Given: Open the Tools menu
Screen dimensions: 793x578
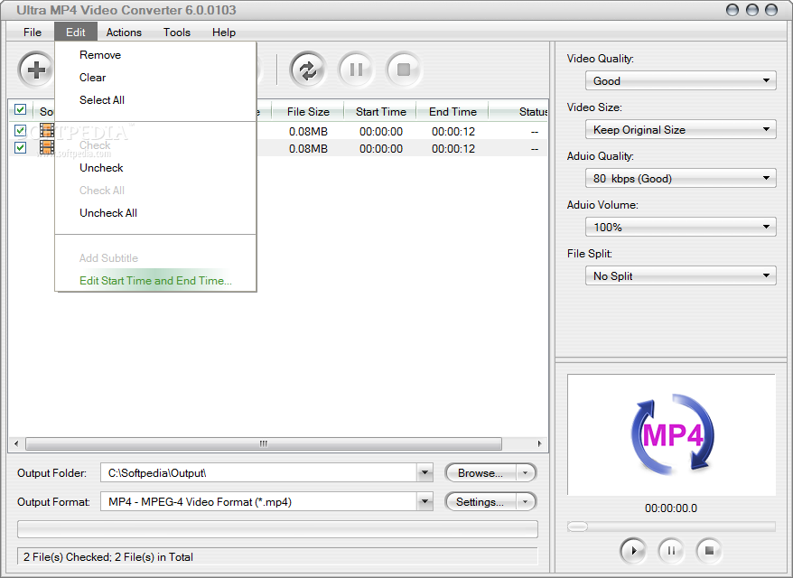Looking at the screenshot, I should click(x=176, y=33).
